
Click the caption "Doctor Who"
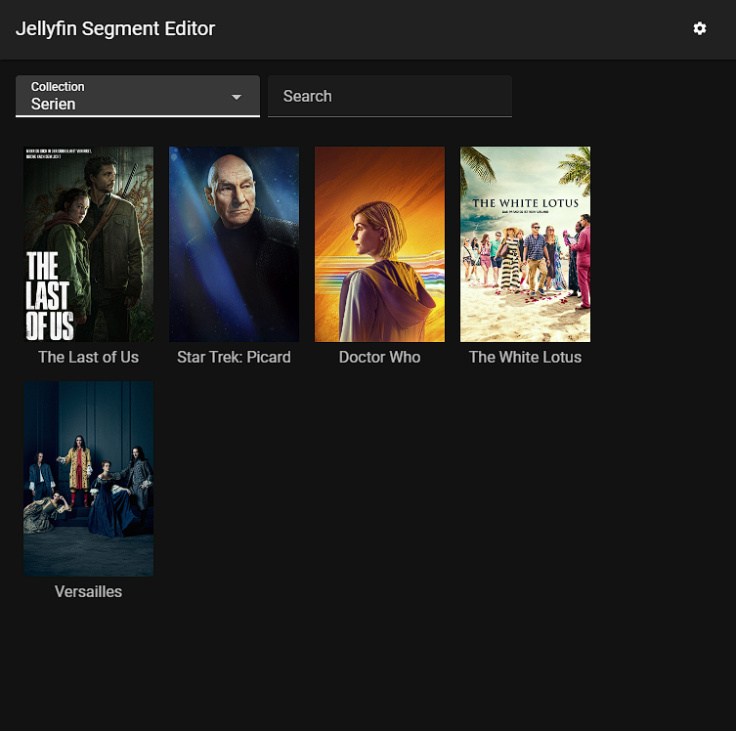coord(379,357)
